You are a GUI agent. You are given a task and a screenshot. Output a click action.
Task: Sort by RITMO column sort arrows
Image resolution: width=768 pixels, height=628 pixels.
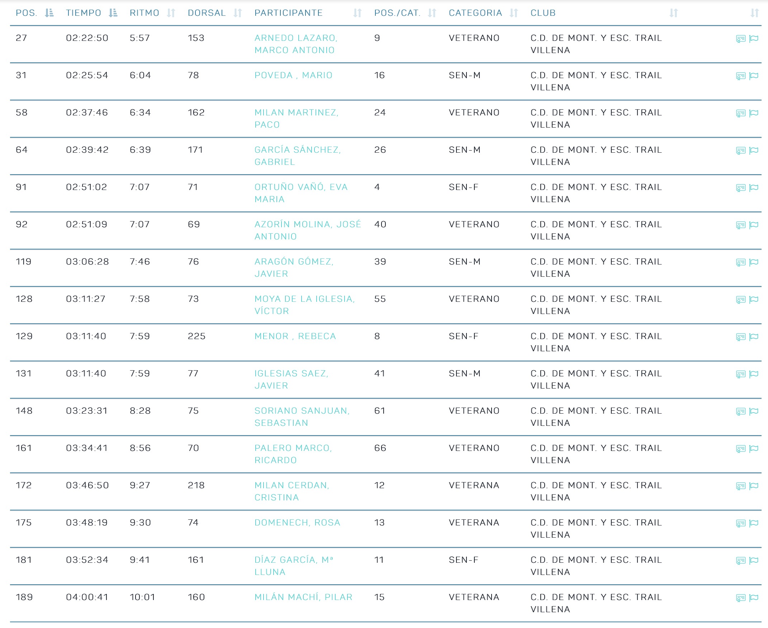171,13
